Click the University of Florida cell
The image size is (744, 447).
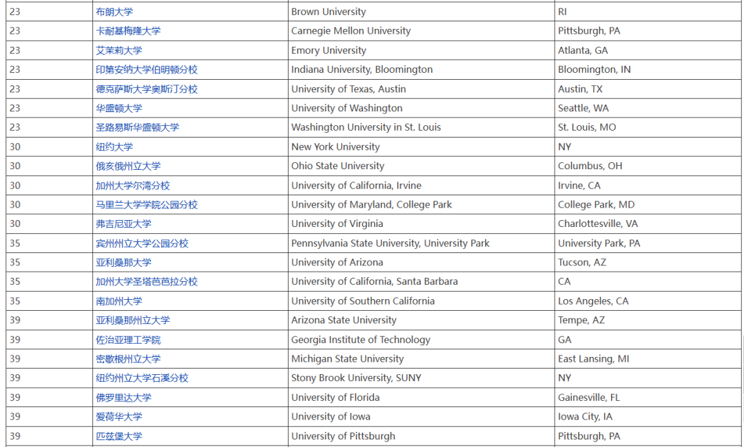point(422,397)
